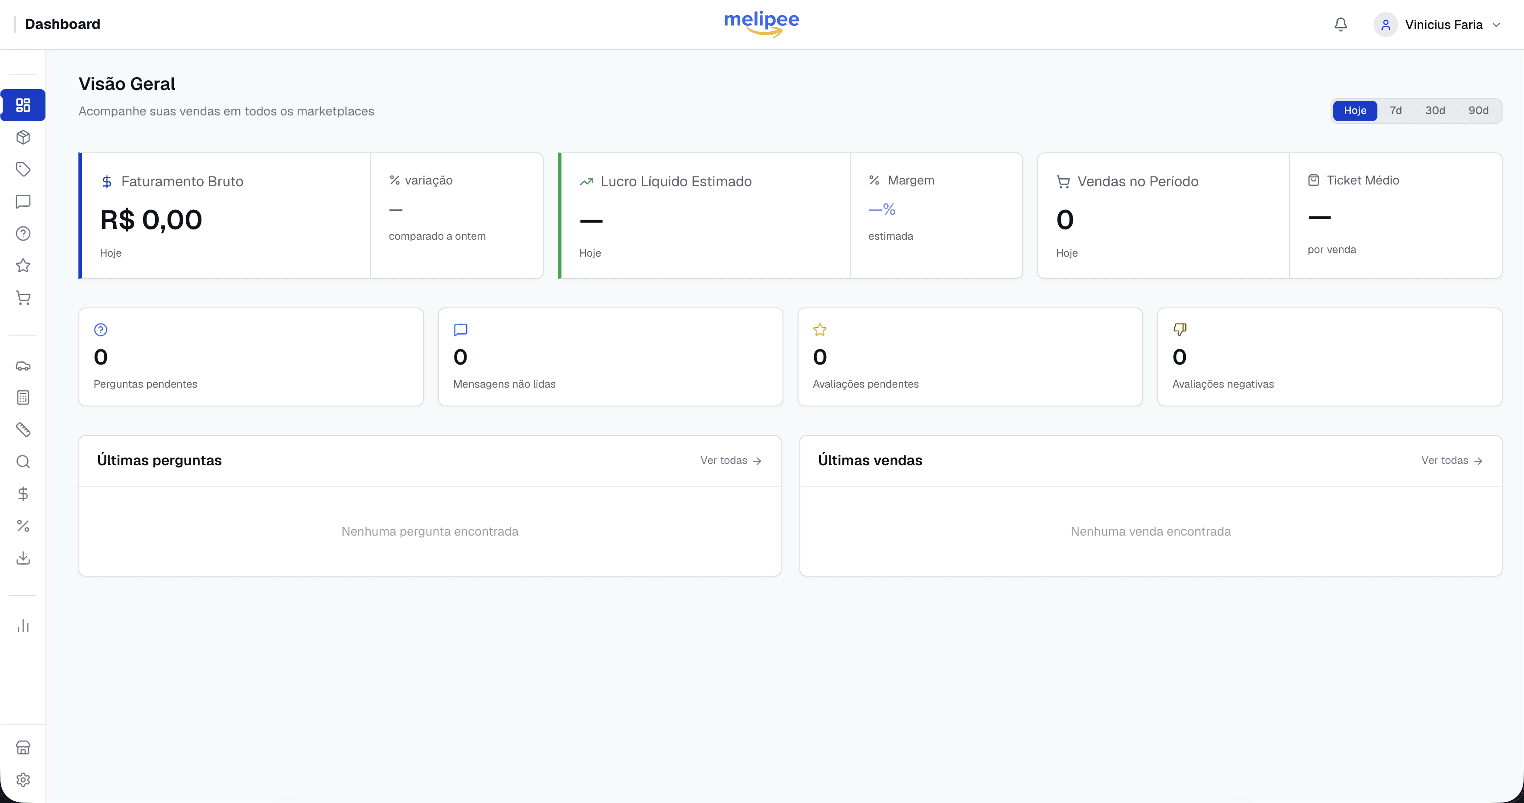Open the Perguntas pendentes card
The height and width of the screenshot is (803, 1524).
(251, 357)
